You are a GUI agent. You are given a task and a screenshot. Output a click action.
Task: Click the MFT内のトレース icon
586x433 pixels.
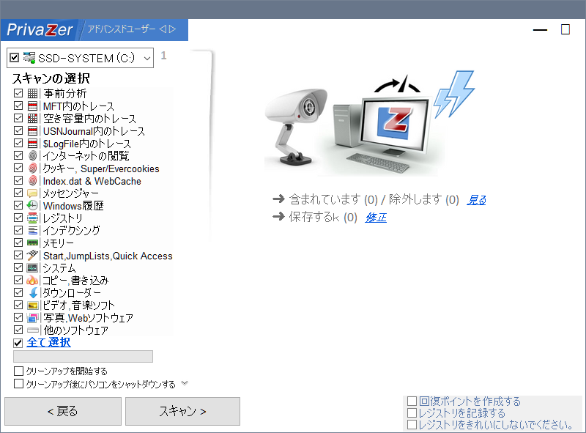click(x=32, y=106)
